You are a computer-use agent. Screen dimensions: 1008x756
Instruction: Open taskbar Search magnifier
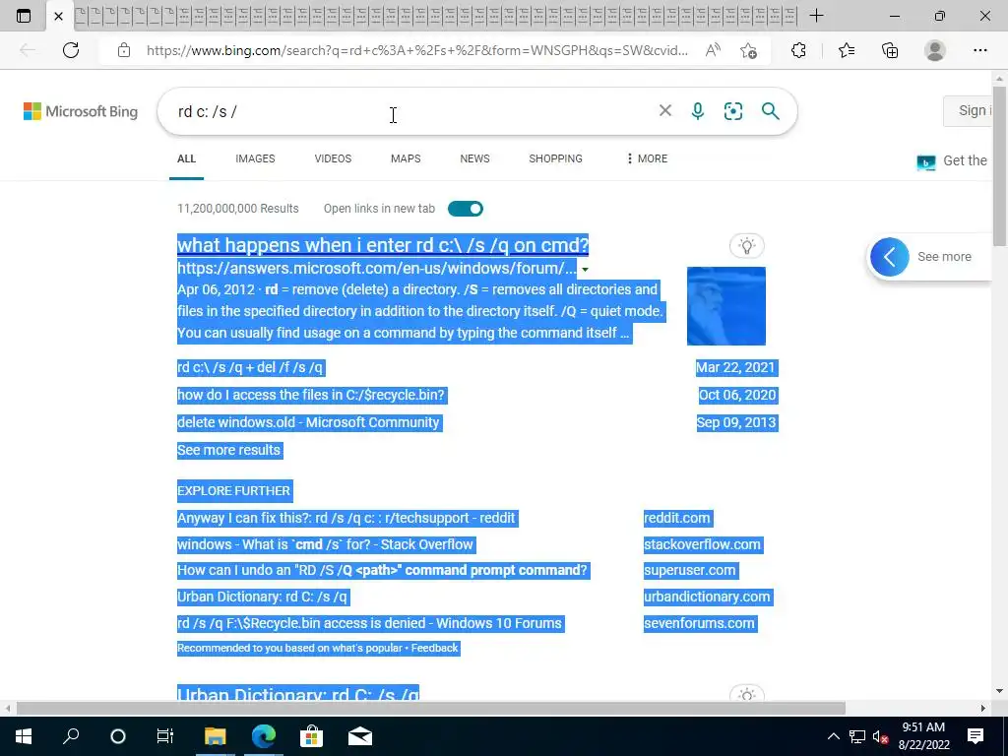(x=71, y=736)
